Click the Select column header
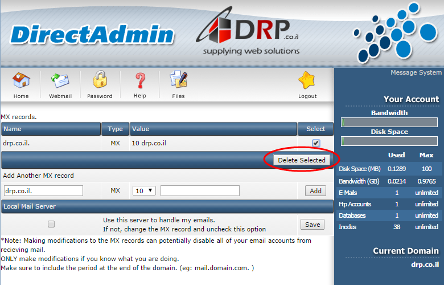The width and height of the screenshot is (444, 285). coord(315,129)
